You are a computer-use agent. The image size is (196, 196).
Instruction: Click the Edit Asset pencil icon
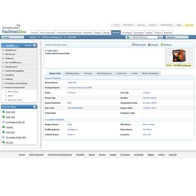(133, 45)
